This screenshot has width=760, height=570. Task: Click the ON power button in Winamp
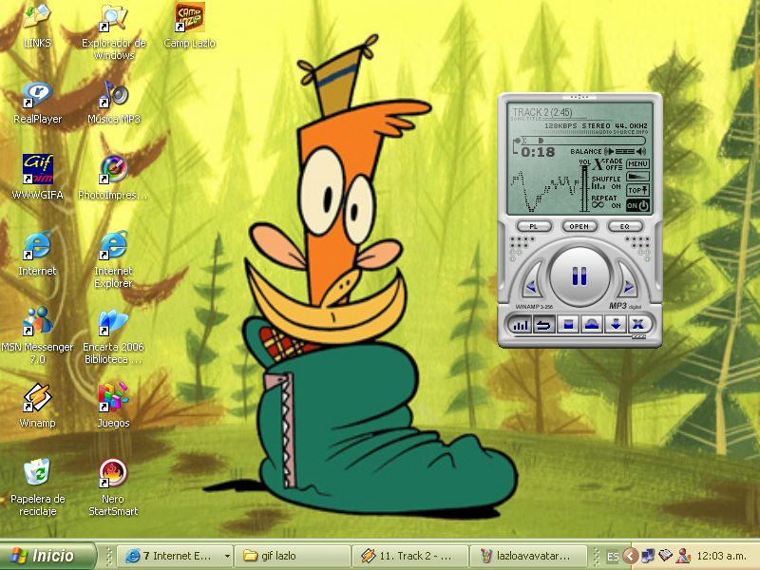pyautogui.click(x=637, y=205)
